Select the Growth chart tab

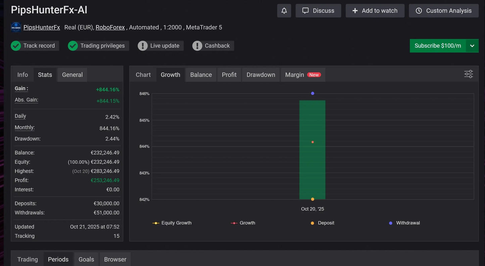(x=171, y=75)
